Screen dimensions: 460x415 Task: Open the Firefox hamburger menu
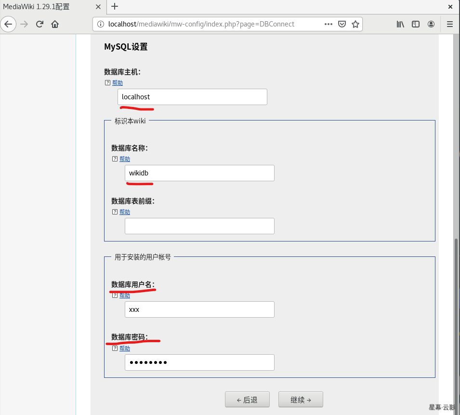pyautogui.click(x=450, y=24)
